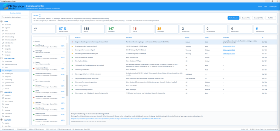The height and width of the screenshot is (131, 280).
Task: Open the Dienste refresh icon
Action: click(3, 89)
